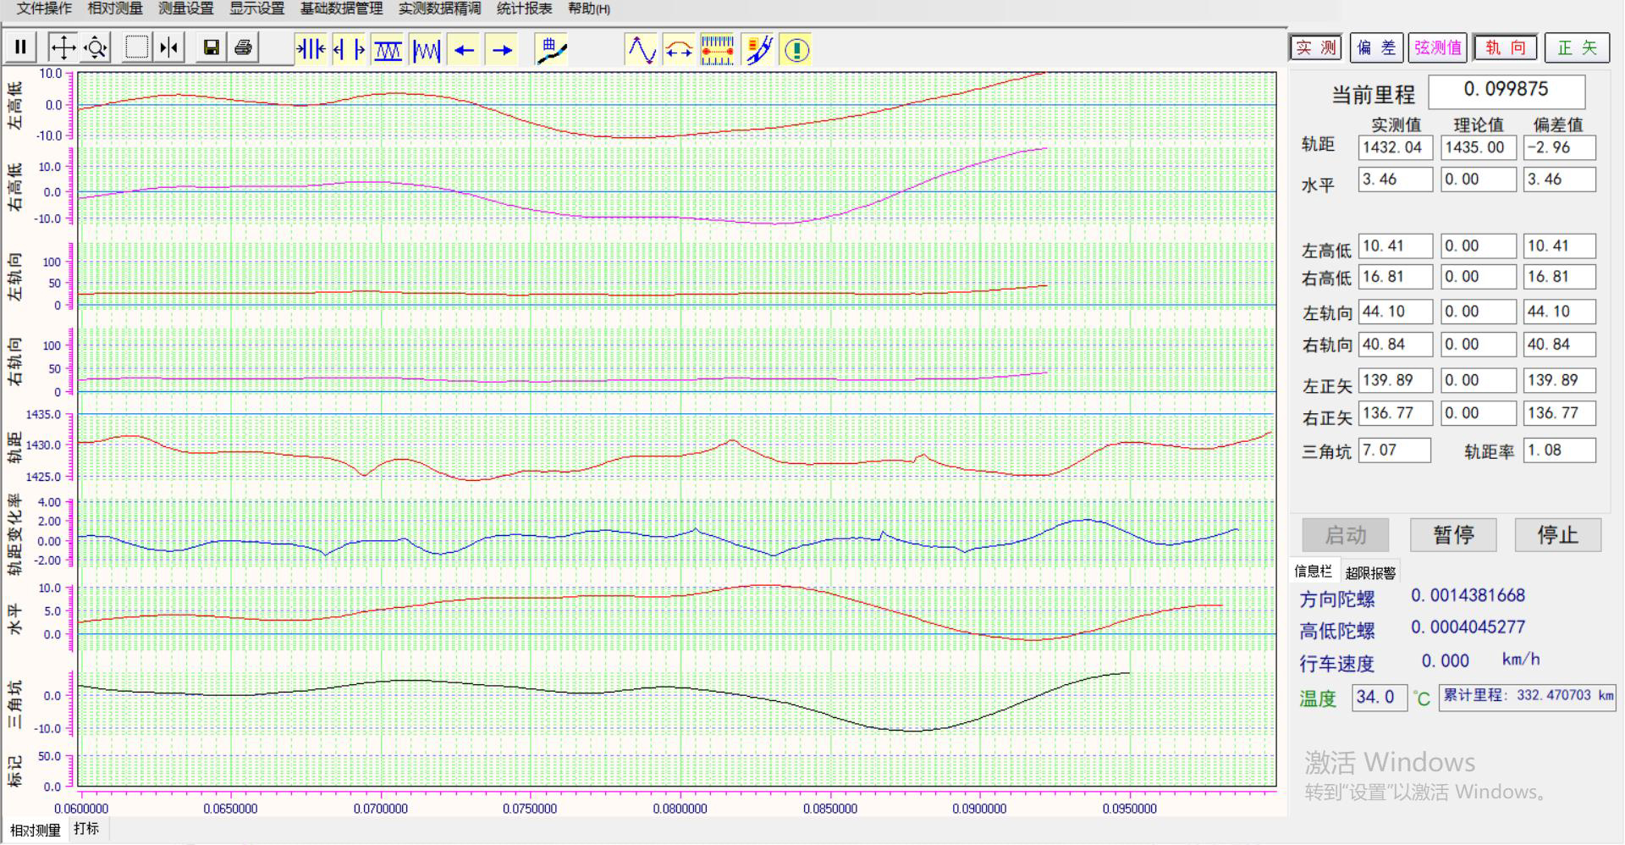The height and width of the screenshot is (845, 1625).
Task: Click the underlined zigzag waveform icon
Action: point(388,49)
